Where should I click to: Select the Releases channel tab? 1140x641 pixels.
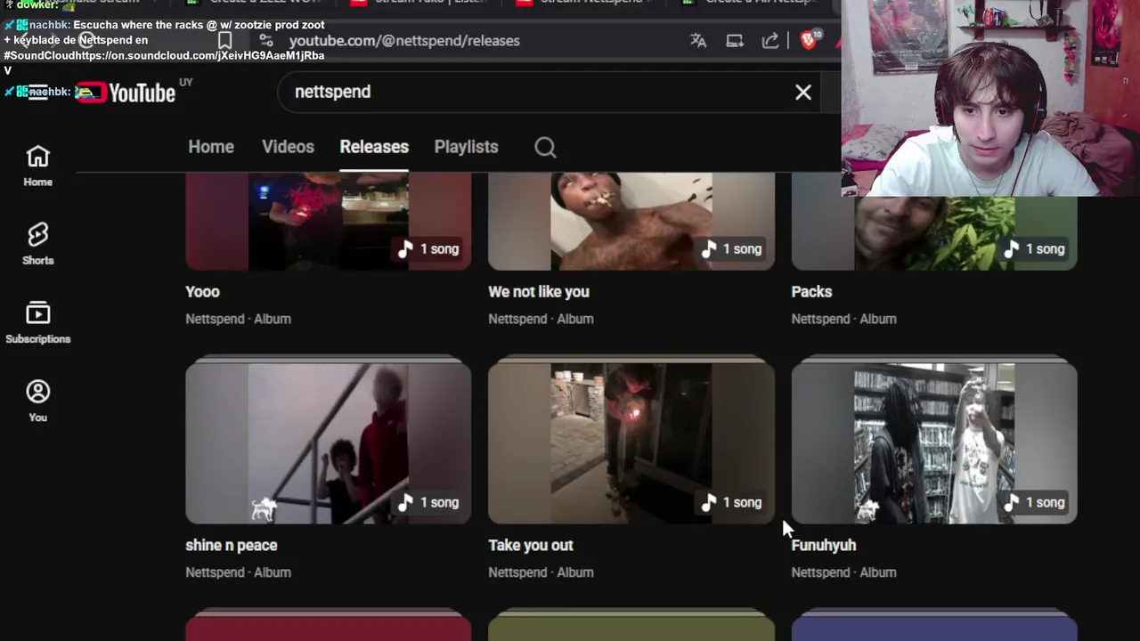tap(374, 147)
